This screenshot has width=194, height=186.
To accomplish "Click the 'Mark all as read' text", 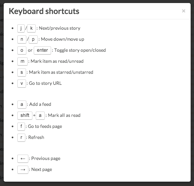I will pos(64,115).
